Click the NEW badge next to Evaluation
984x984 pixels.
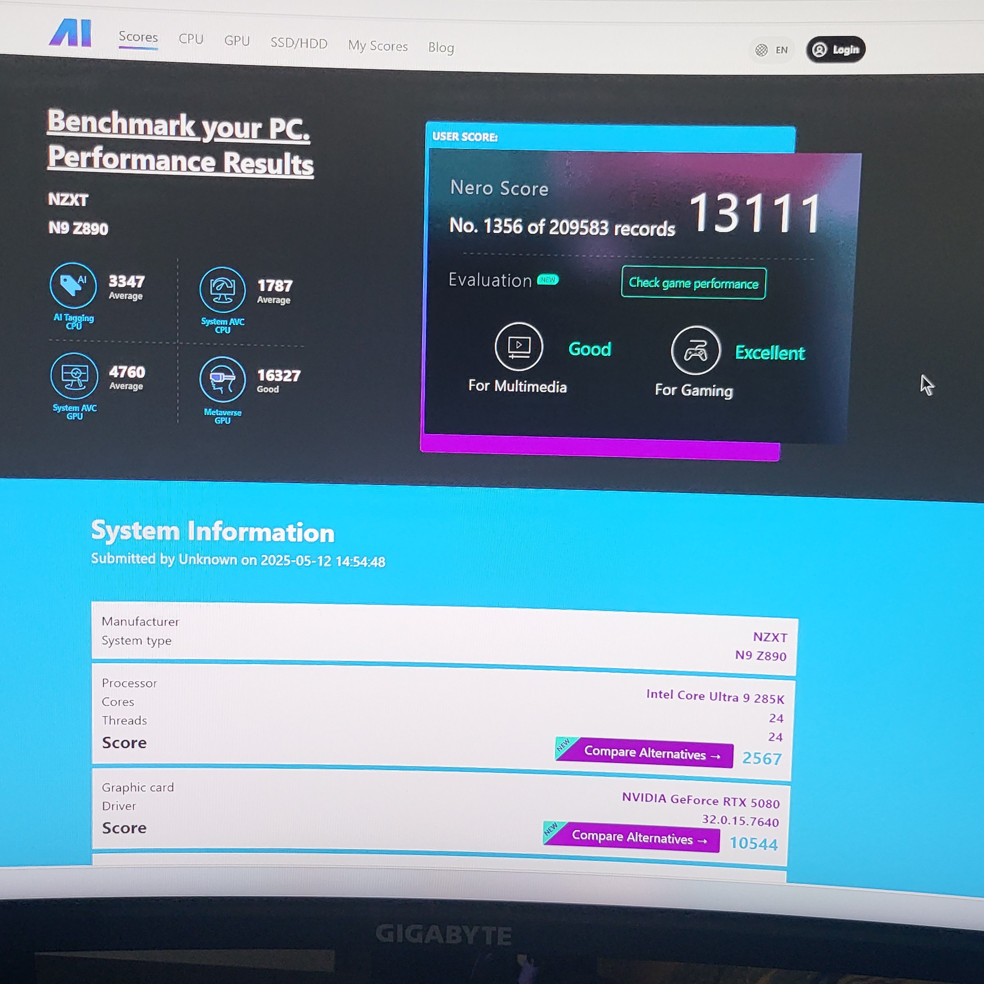coord(548,280)
